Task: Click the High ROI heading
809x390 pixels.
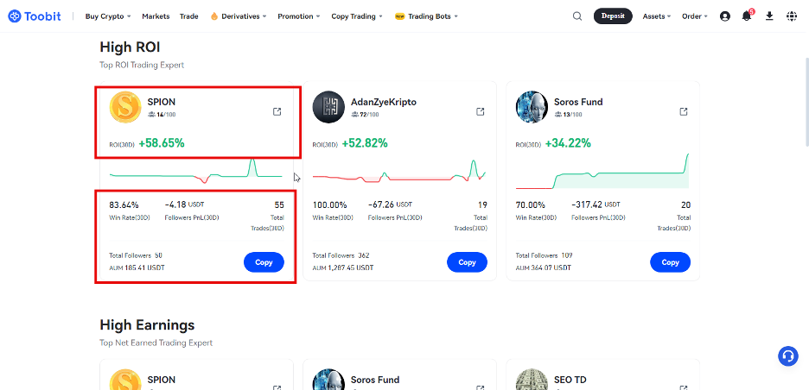Action: tap(130, 47)
